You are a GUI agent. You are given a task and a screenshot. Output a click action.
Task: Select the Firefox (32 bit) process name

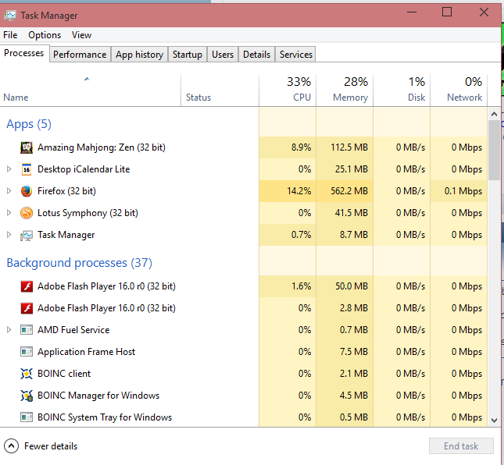[x=66, y=191]
